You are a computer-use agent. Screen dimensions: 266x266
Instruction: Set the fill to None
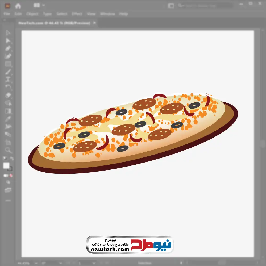click(x=11, y=176)
